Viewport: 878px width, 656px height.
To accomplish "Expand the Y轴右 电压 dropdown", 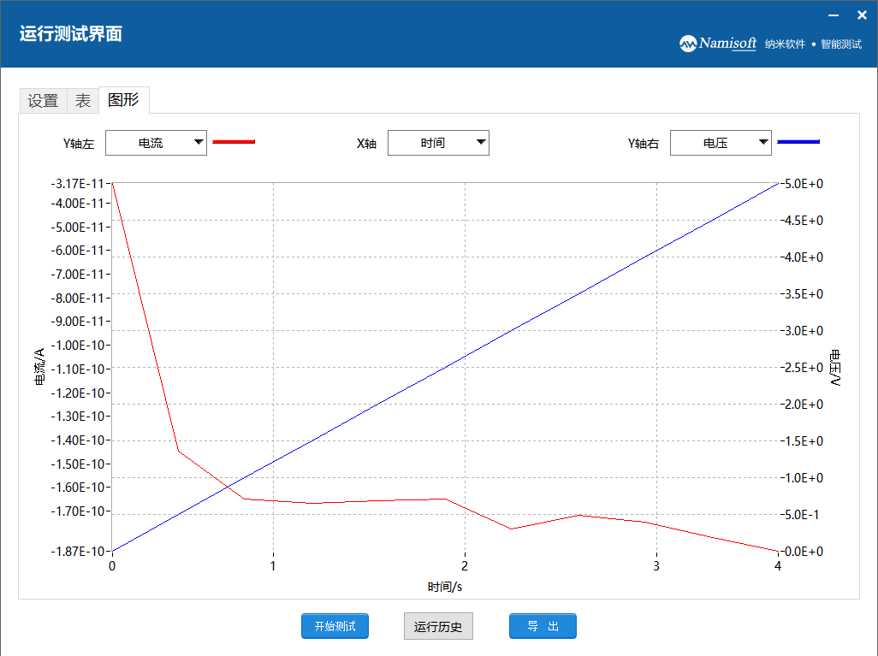I will [721, 143].
